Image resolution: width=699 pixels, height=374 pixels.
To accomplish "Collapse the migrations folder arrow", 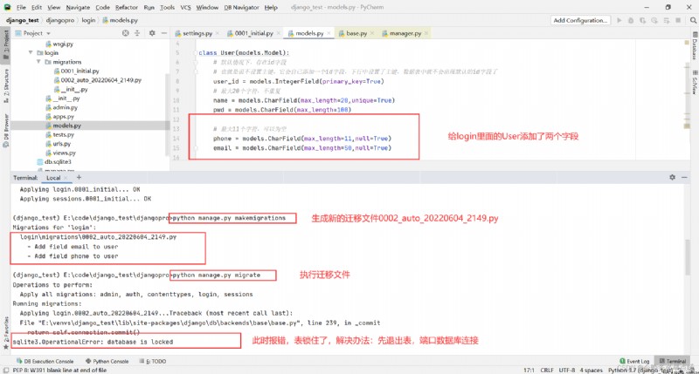I will [x=38, y=62].
